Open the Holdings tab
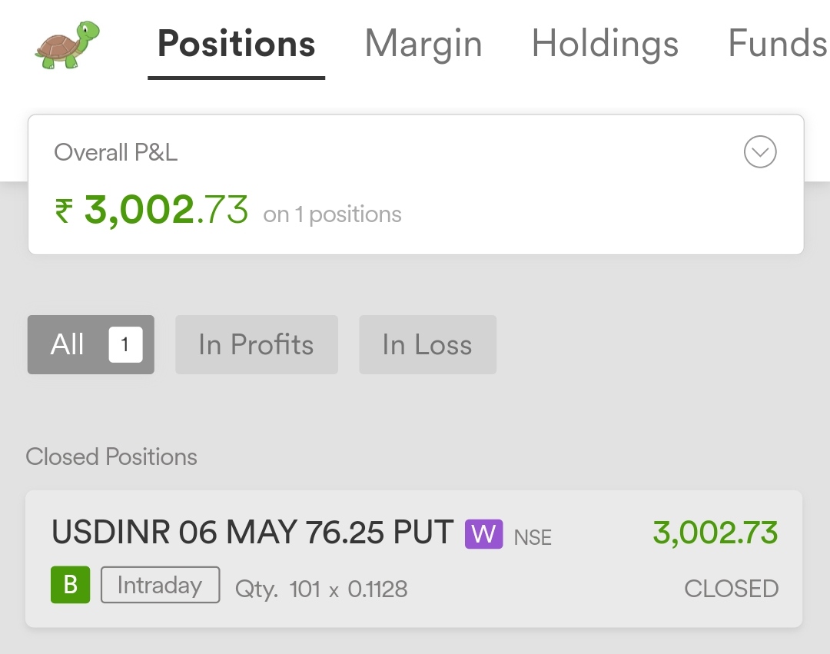The image size is (830, 654). (x=605, y=43)
